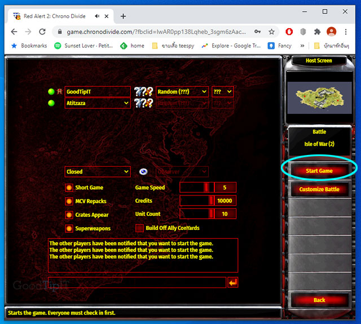Image resolution: width=361 pixels, height=324 pixels.
Task: Click the chat message input field
Action: pyautogui.click(x=137, y=282)
